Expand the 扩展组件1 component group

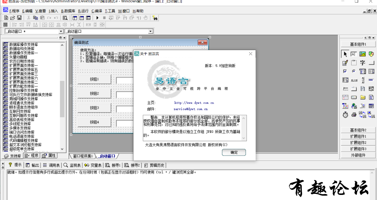coord(358,136)
